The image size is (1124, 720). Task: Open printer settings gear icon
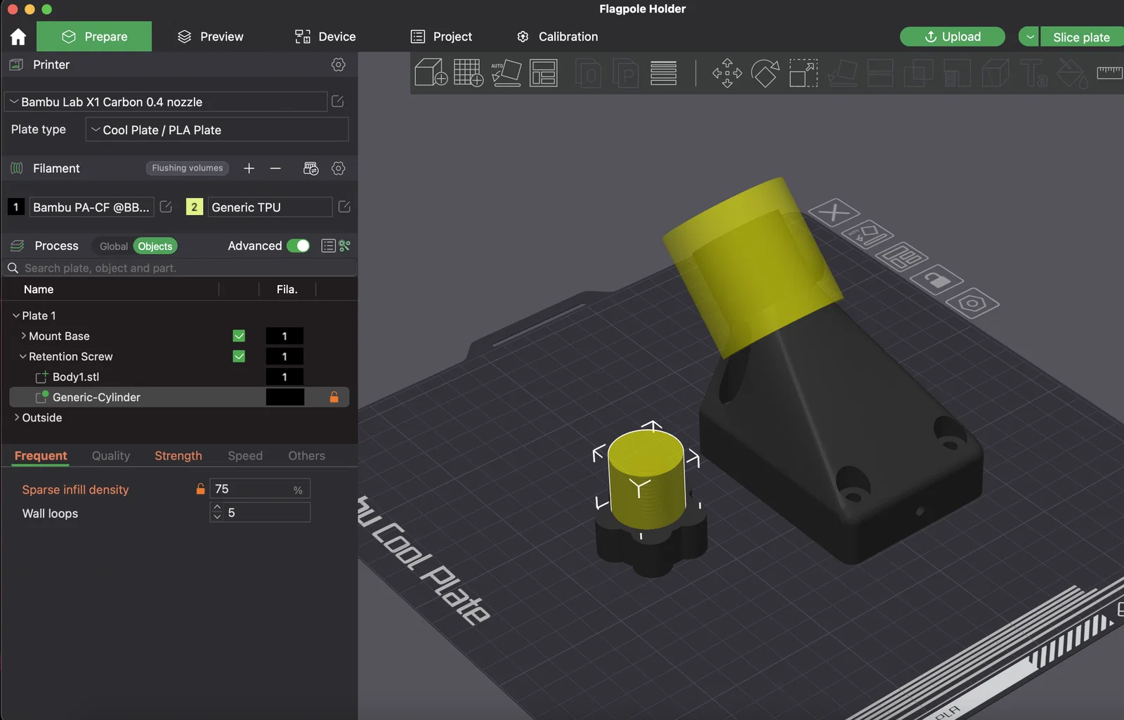point(339,65)
